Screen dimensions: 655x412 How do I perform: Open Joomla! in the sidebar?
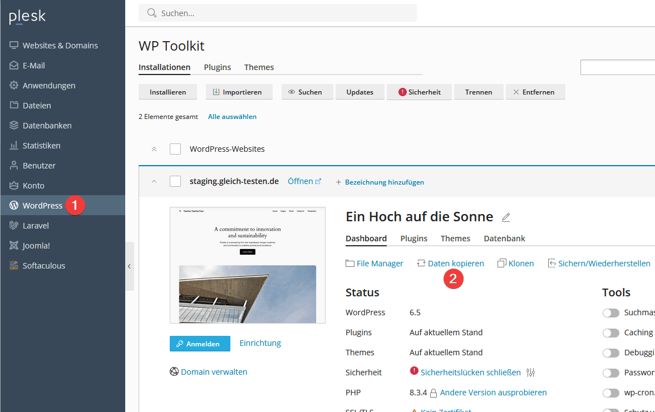36,246
